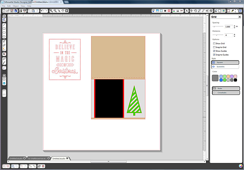Viewport: 244px width, 170px height.
Task: Save file using blue disk icon
Action: coord(16,11)
